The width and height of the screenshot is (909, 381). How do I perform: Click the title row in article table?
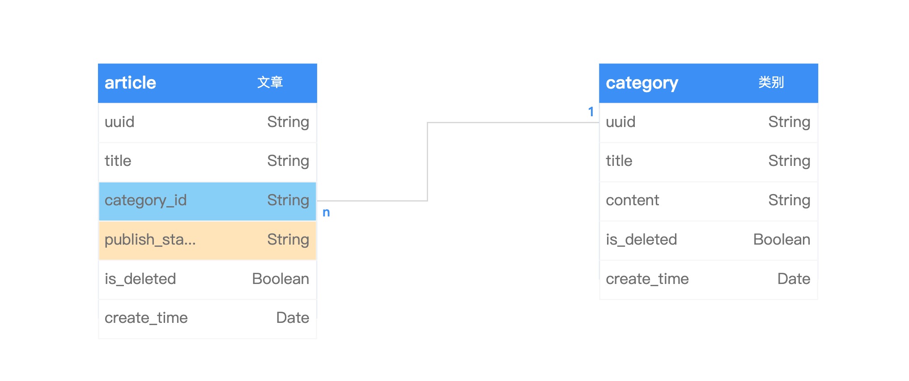coord(207,161)
